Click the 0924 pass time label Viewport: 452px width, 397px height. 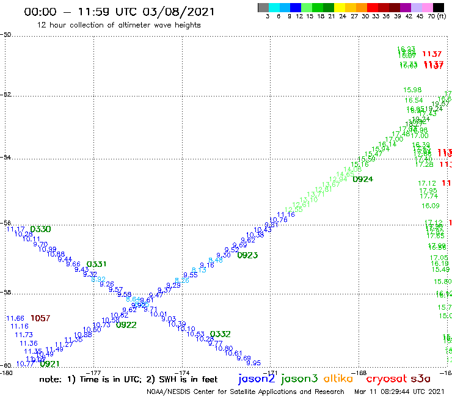[x=363, y=180]
